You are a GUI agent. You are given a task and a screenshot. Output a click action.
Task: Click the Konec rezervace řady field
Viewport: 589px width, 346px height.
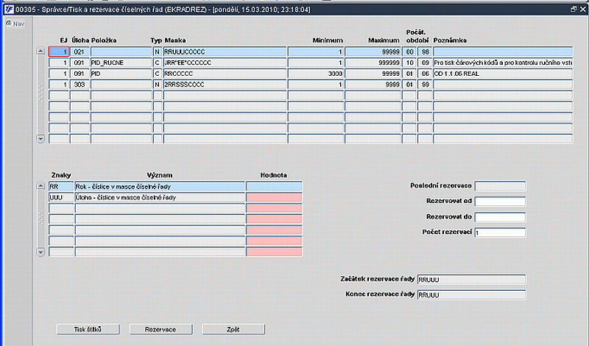pos(471,295)
